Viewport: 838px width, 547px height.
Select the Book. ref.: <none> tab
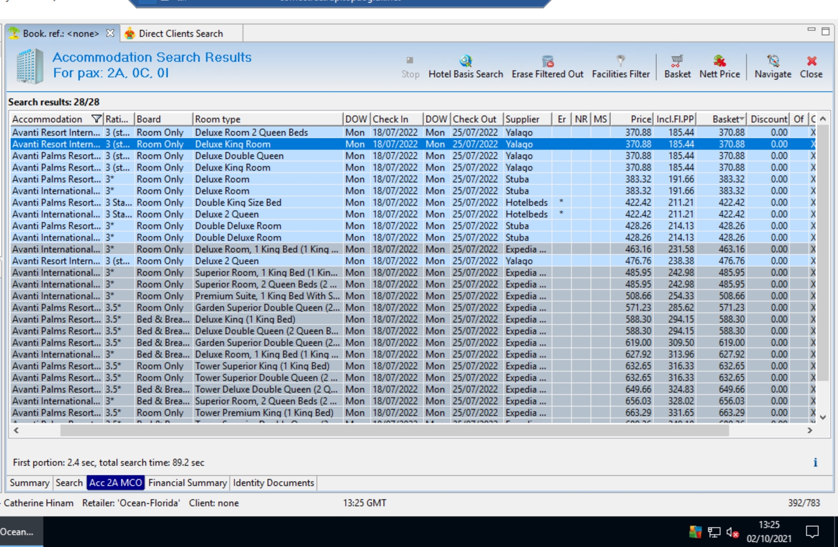(61, 33)
